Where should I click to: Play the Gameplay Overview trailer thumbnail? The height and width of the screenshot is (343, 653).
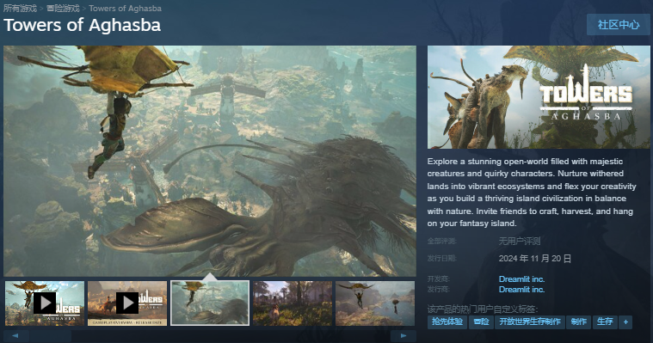pos(127,303)
